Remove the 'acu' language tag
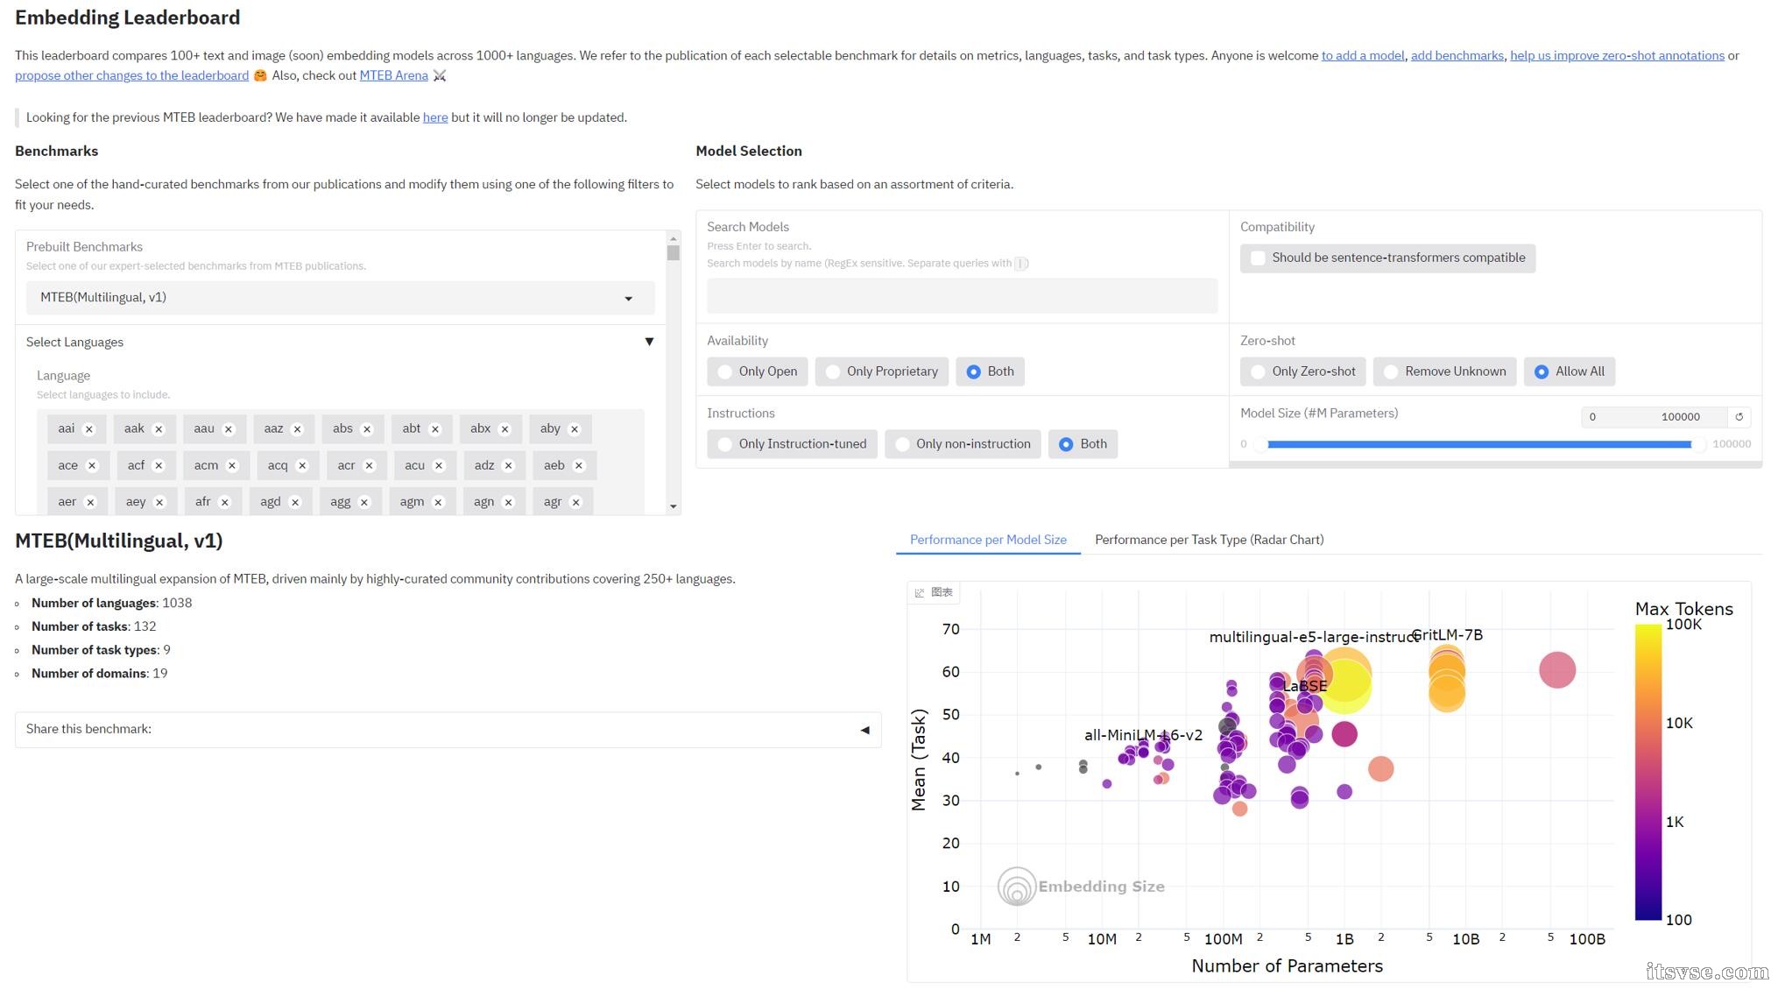This screenshot has height=997, width=1778. pyautogui.click(x=439, y=466)
